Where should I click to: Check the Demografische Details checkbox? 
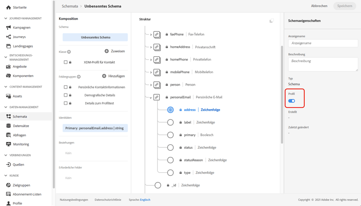pos(65,95)
